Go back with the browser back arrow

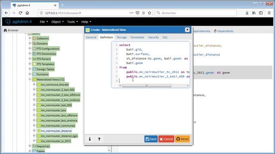coord(6,13)
